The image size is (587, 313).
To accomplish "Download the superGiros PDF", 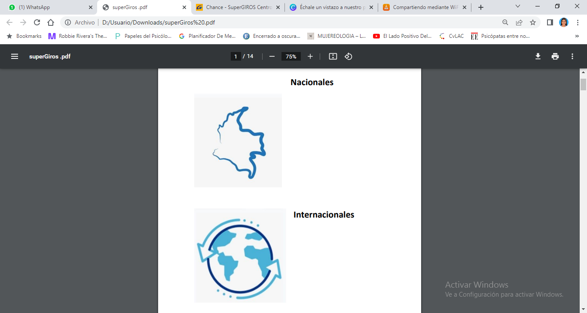I will (x=538, y=56).
